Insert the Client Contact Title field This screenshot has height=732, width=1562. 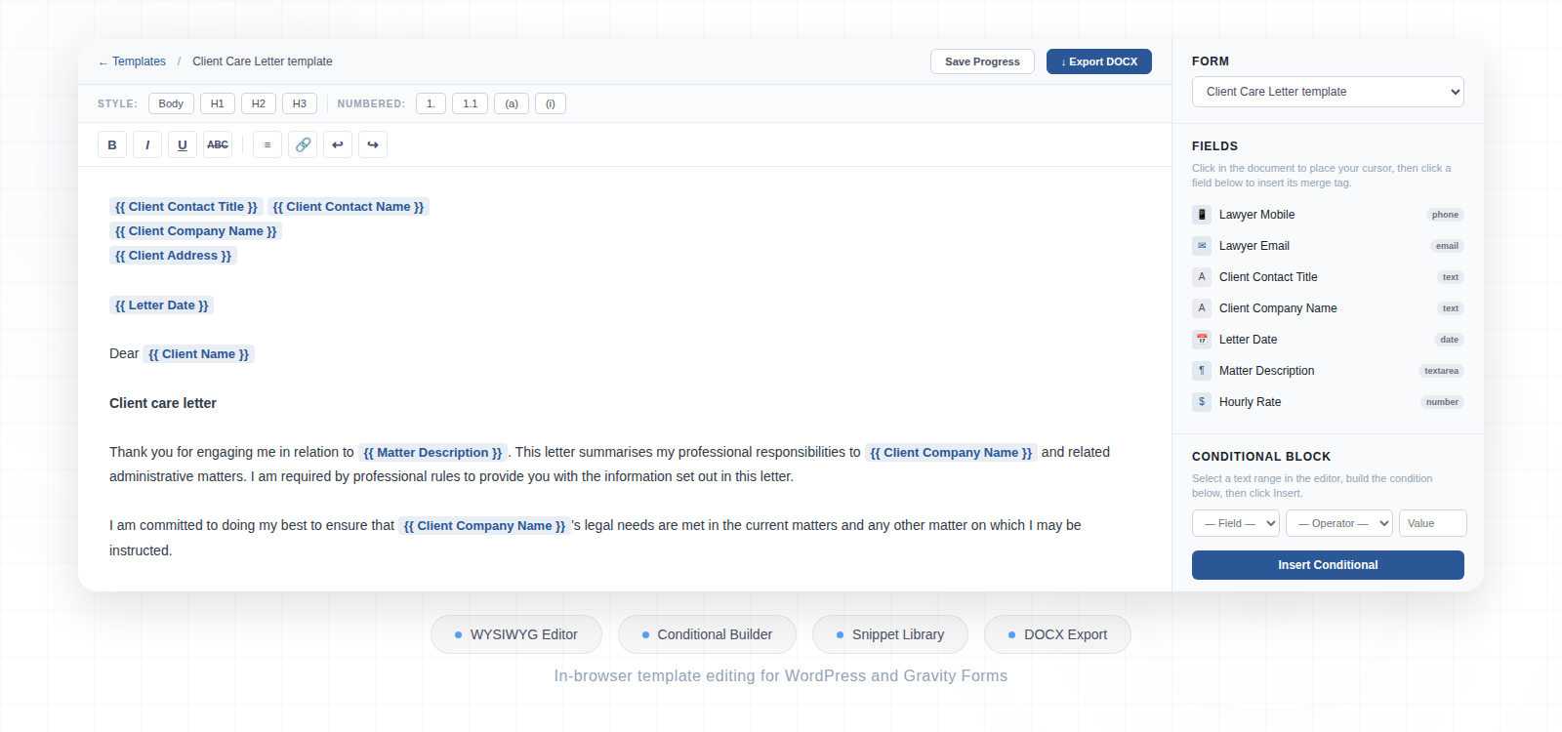(x=1328, y=277)
